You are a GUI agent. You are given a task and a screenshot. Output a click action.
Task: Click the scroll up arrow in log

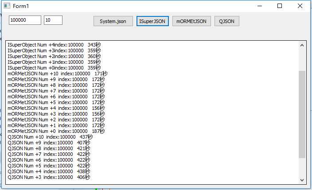click(x=302, y=46)
